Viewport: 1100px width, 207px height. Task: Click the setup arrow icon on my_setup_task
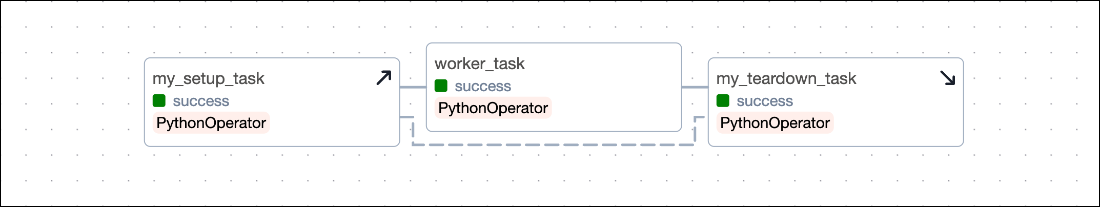click(x=383, y=78)
